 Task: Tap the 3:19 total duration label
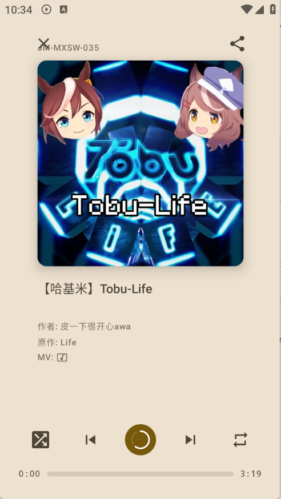click(251, 474)
